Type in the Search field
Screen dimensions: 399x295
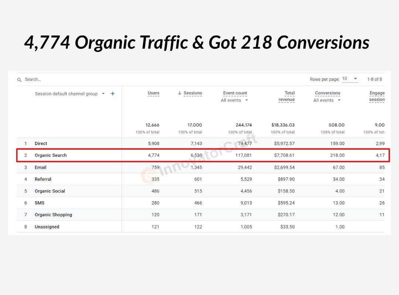74,80
